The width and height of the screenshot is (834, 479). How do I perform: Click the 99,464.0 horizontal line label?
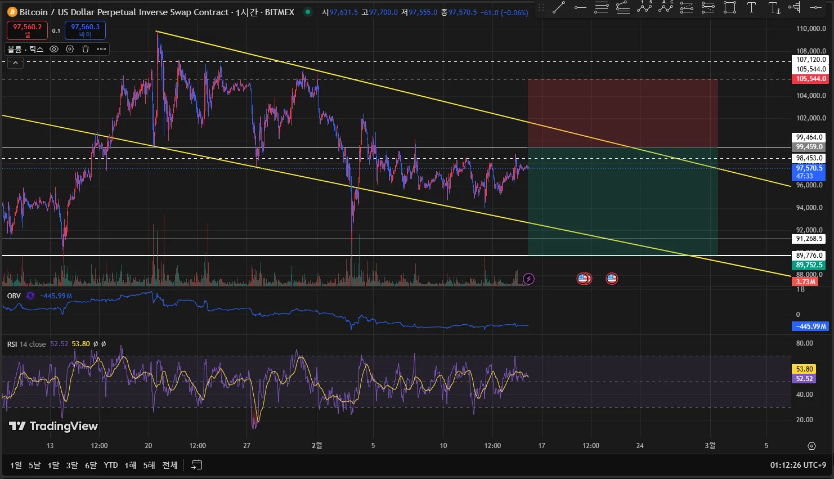(x=809, y=137)
